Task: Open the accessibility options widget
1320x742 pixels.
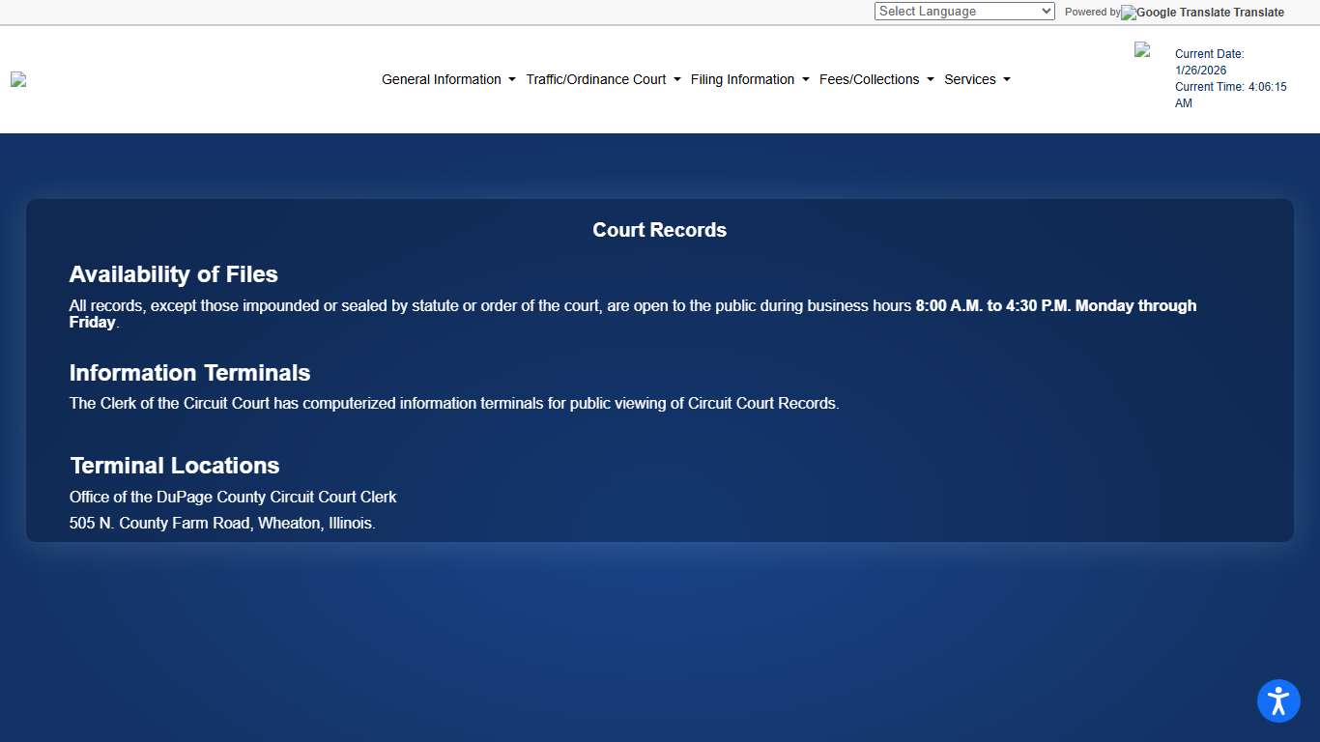Action: coord(1278,700)
